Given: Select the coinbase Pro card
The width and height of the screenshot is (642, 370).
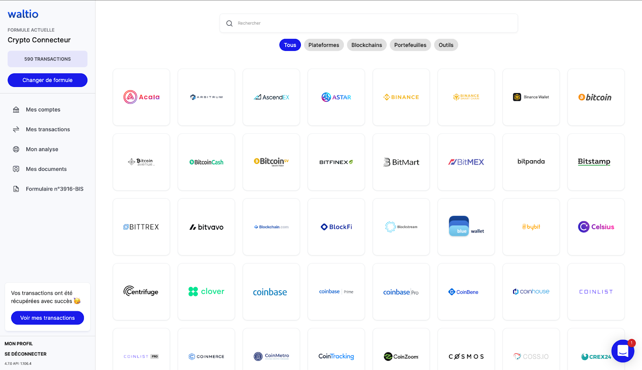Looking at the screenshot, I should click(x=401, y=292).
